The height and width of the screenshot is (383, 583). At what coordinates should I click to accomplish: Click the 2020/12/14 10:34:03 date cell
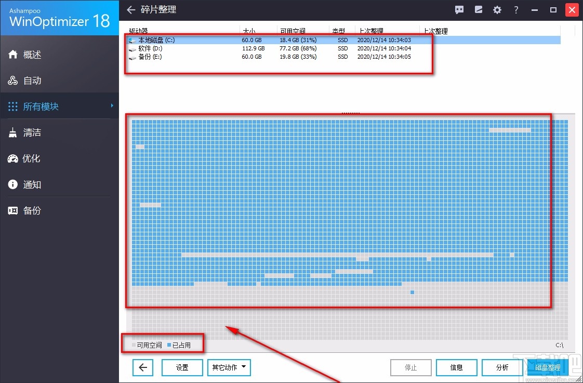384,40
